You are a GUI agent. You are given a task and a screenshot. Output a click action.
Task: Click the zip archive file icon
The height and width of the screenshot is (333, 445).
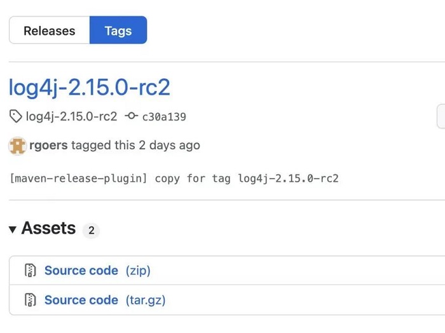click(x=30, y=270)
